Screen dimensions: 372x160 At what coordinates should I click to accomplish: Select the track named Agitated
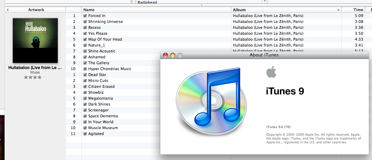tap(96, 134)
